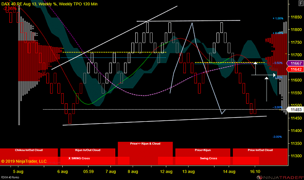304x180 pixels.
Task: Click the -0.50% level label
Action: (278, 63)
